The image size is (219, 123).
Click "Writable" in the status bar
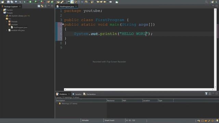click(85, 120)
